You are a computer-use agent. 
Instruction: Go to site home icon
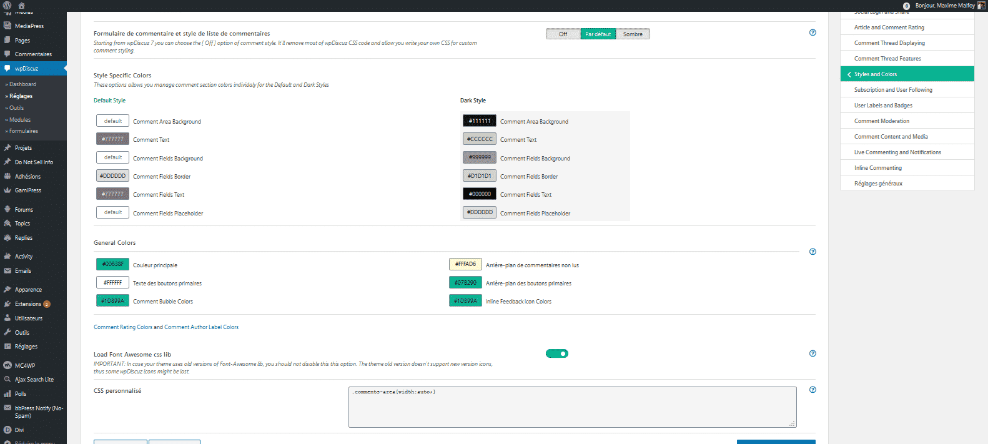21,5
